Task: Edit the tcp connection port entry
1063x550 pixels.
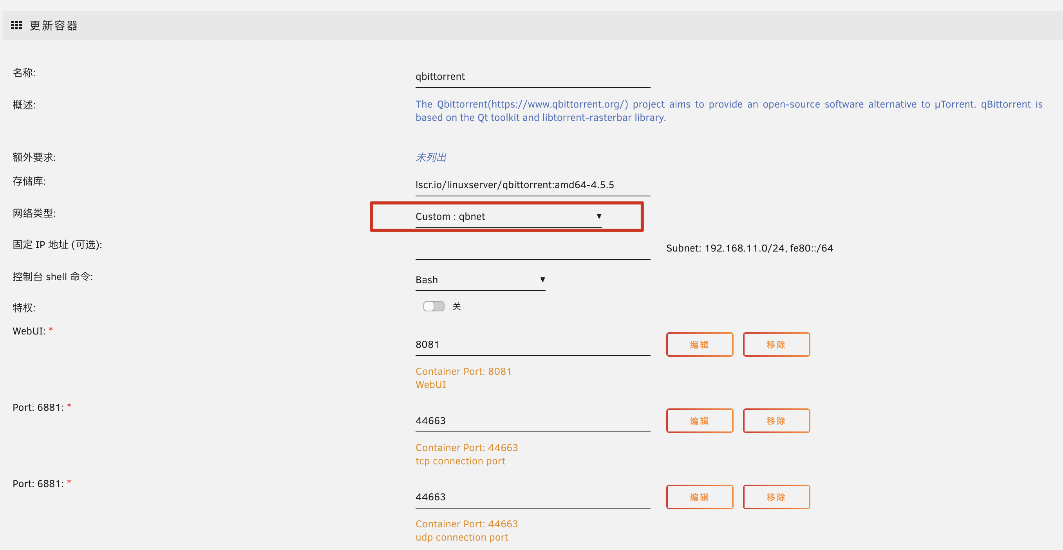Action: coord(699,421)
